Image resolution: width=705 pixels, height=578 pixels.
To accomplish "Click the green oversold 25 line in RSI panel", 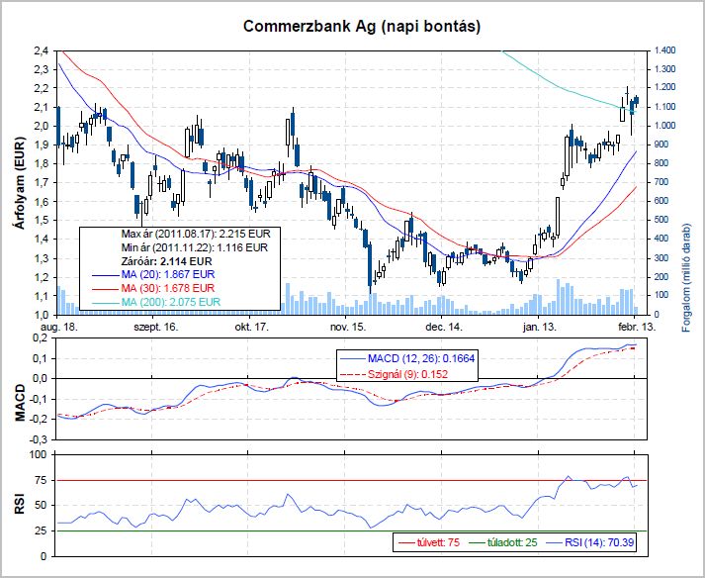I will click(351, 531).
